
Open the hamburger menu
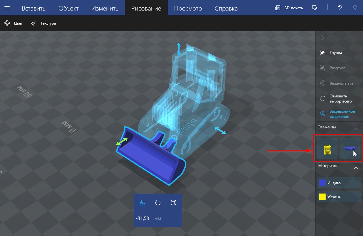[x=7, y=8]
